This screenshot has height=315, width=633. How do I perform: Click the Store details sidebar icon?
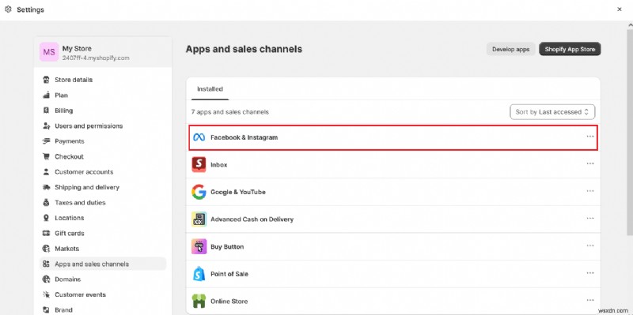[46, 80]
